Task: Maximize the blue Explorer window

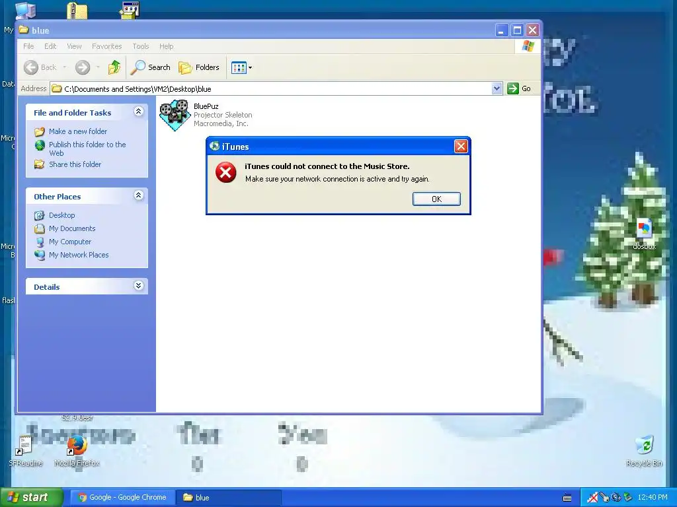Action: point(517,30)
